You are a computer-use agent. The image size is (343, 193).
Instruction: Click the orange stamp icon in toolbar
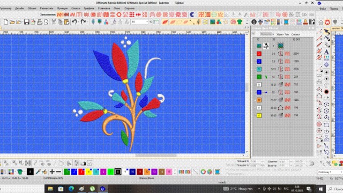(x=305, y=22)
